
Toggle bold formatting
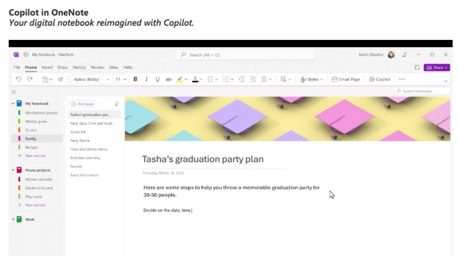pos(135,79)
